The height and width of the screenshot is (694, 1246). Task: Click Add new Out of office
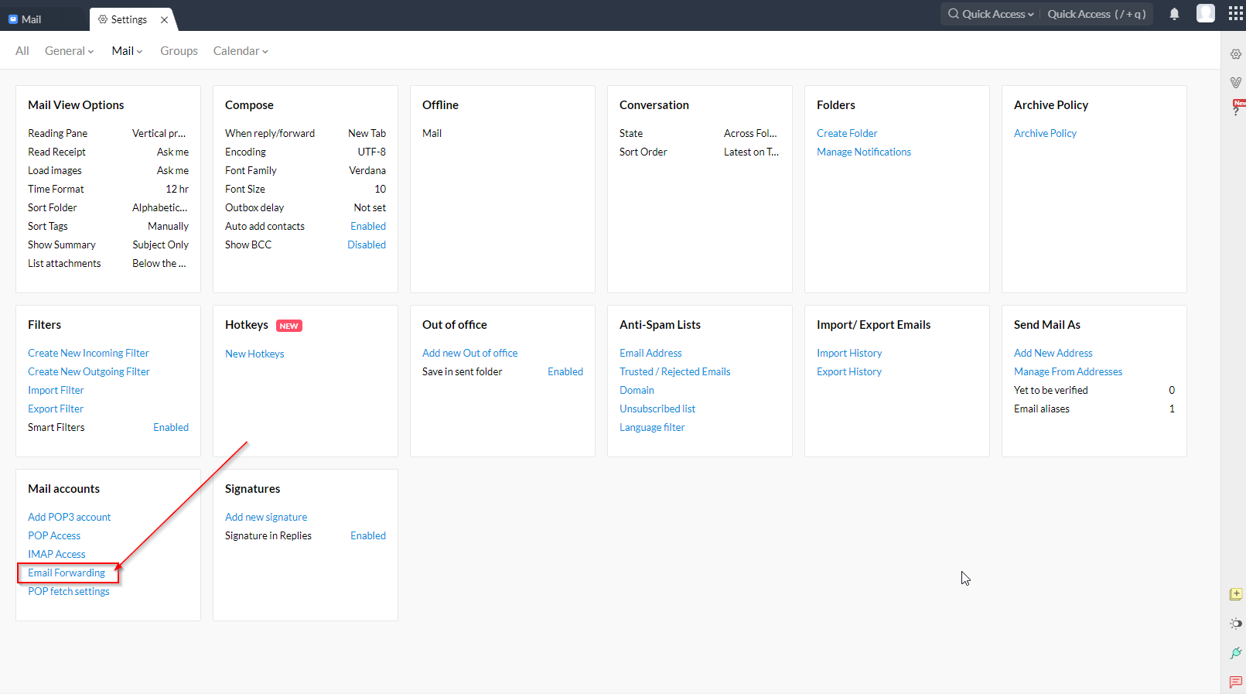[x=470, y=353]
